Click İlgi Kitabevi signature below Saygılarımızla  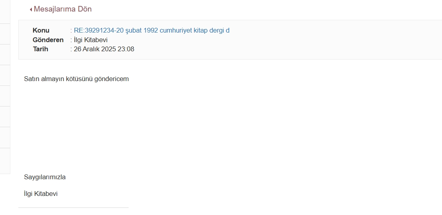coord(41,194)
